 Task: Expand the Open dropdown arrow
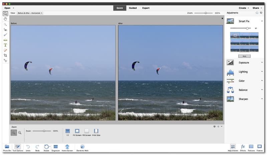pyautogui.click(x=13, y=8)
